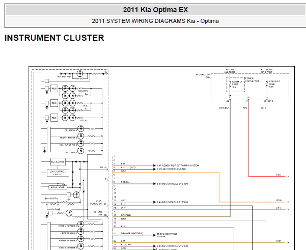Click the INSTRUMENT CLUSTER heading
This screenshot has height=250, width=306.
[x=54, y=38]
